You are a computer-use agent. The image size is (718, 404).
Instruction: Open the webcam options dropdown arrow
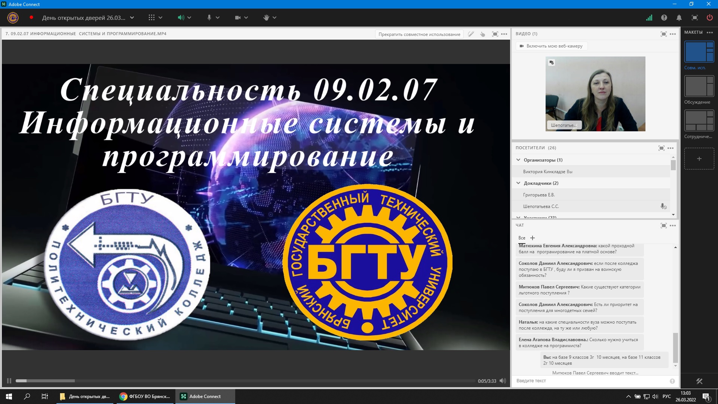tap(246, 18)
